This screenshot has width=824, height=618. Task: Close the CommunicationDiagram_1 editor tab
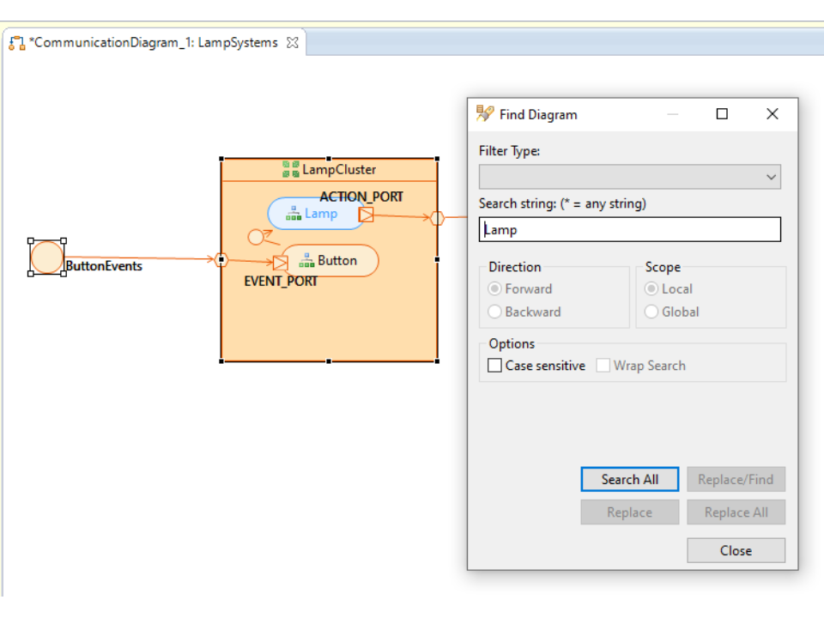tap(293, 43)
